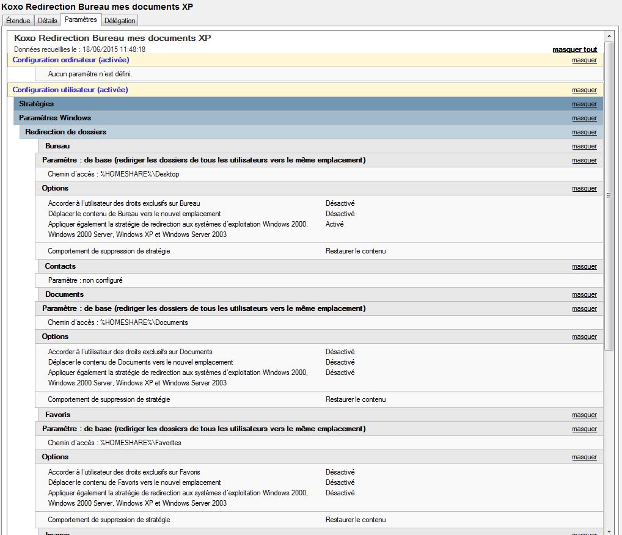Screen dimensions: 622x535
Task: Click 'Déplacer le contenu de Favoris vers le nouvel emplacement'
Action: pos(134,482)
